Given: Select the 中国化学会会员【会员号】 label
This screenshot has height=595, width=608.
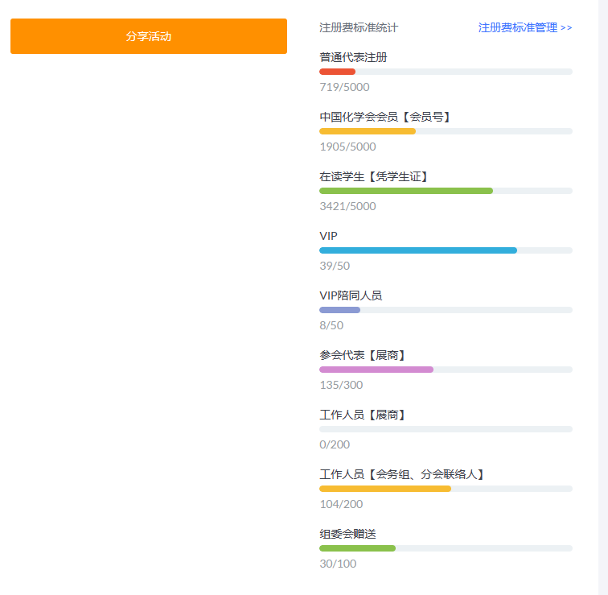Looking at the screenshot, I should pyautogui.click(x=387, y=117).
